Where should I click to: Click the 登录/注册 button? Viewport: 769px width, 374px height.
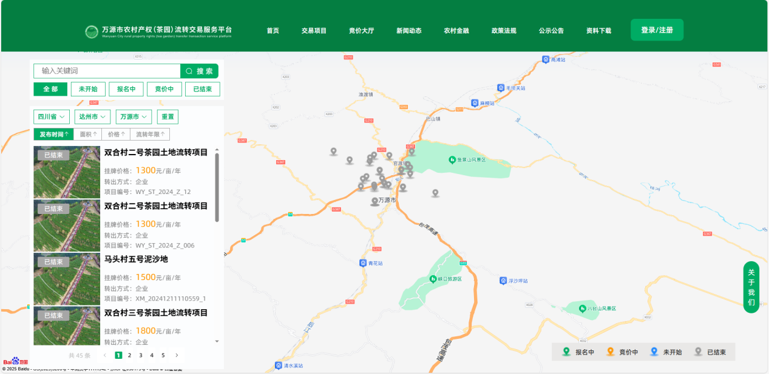pyautogui.click(x=657, y=30)
